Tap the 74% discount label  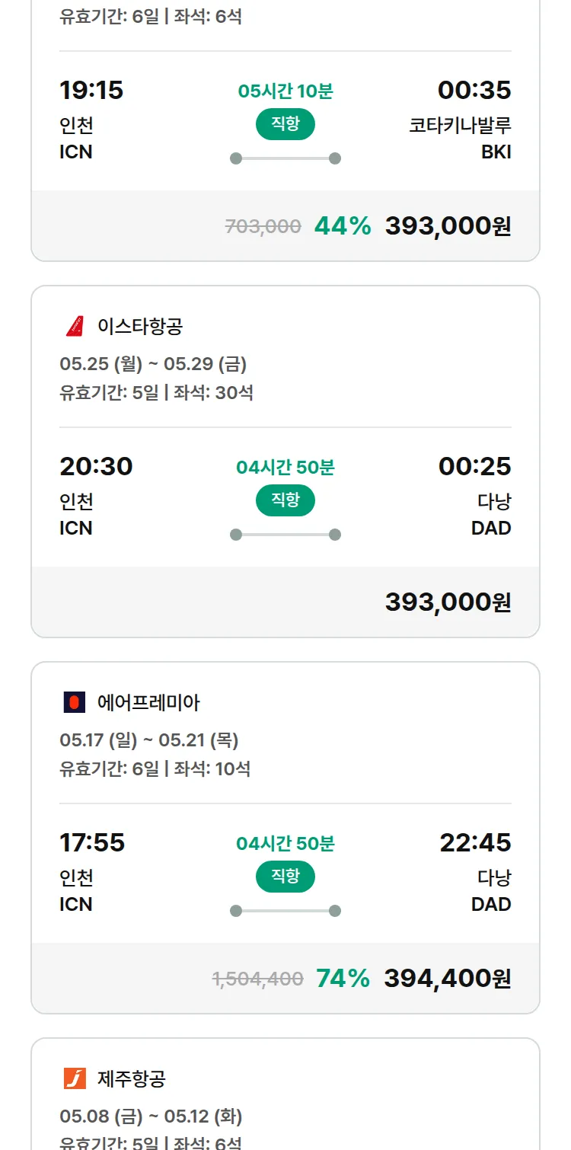(343, 979)
